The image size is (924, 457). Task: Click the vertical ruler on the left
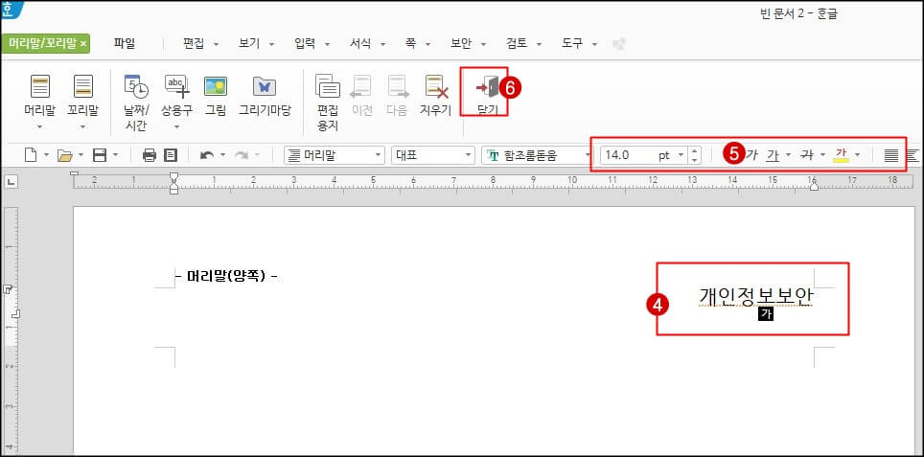coord(11,330)
